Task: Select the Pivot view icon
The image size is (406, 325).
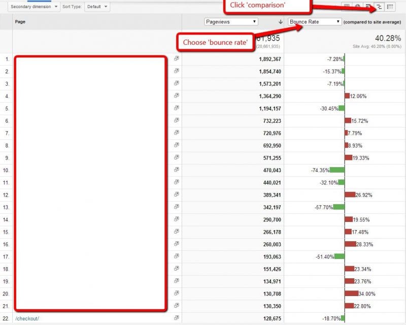Action: click(390, 7)
